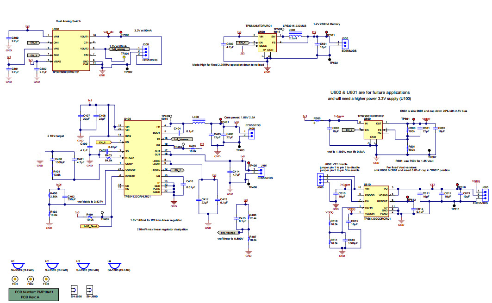
Task: Click the FID1 fiducial marker
Action: pyautogui.click(x=15, y=279)
